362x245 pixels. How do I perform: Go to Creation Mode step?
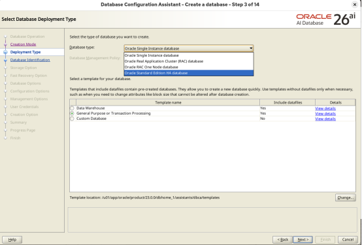(x=23, y=44)
